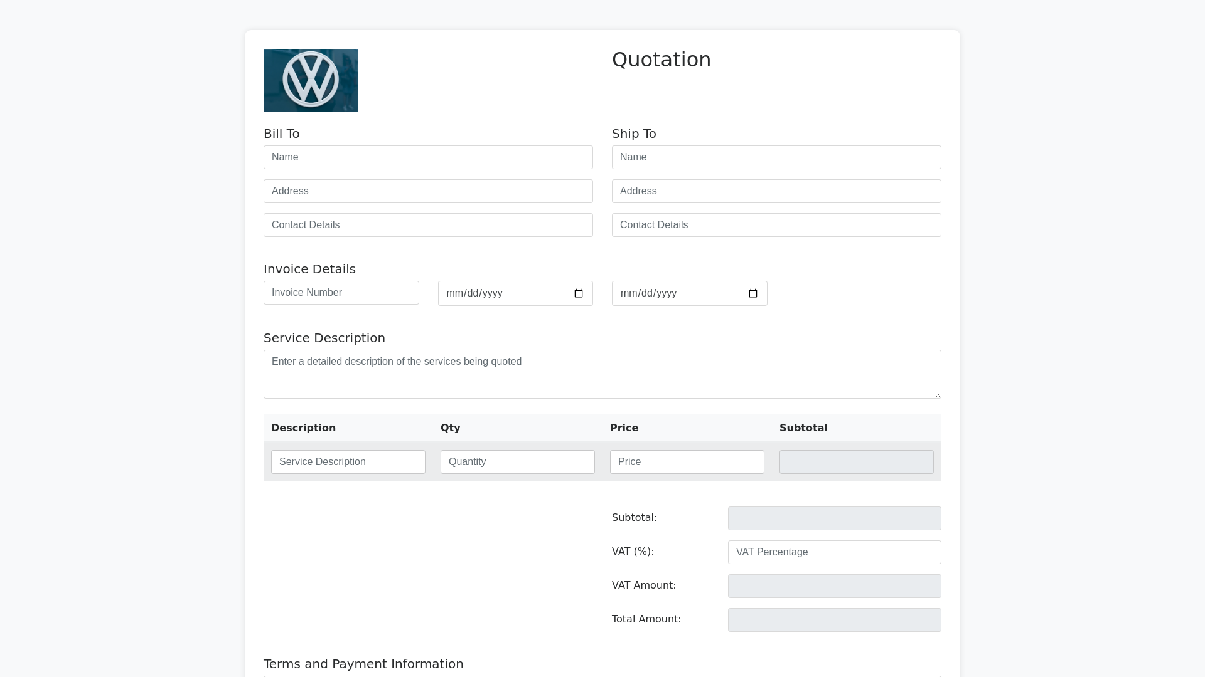Click the Invoice Number input
This screenshot has width=1205, height=677.
coord(341,293)
